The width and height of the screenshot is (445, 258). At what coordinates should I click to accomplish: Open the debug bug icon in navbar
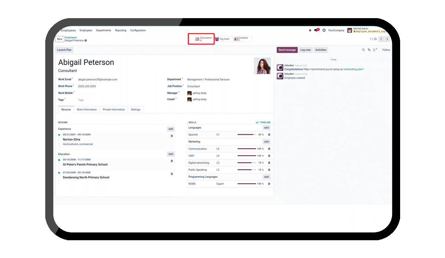(310, 30)
